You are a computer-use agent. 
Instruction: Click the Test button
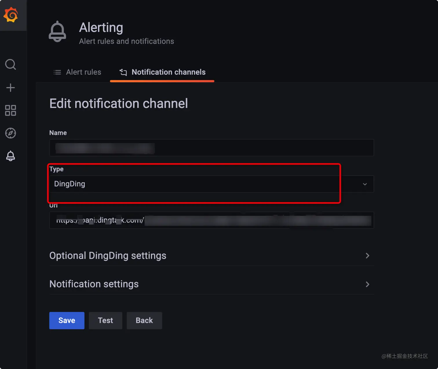[x=105, y=320]
